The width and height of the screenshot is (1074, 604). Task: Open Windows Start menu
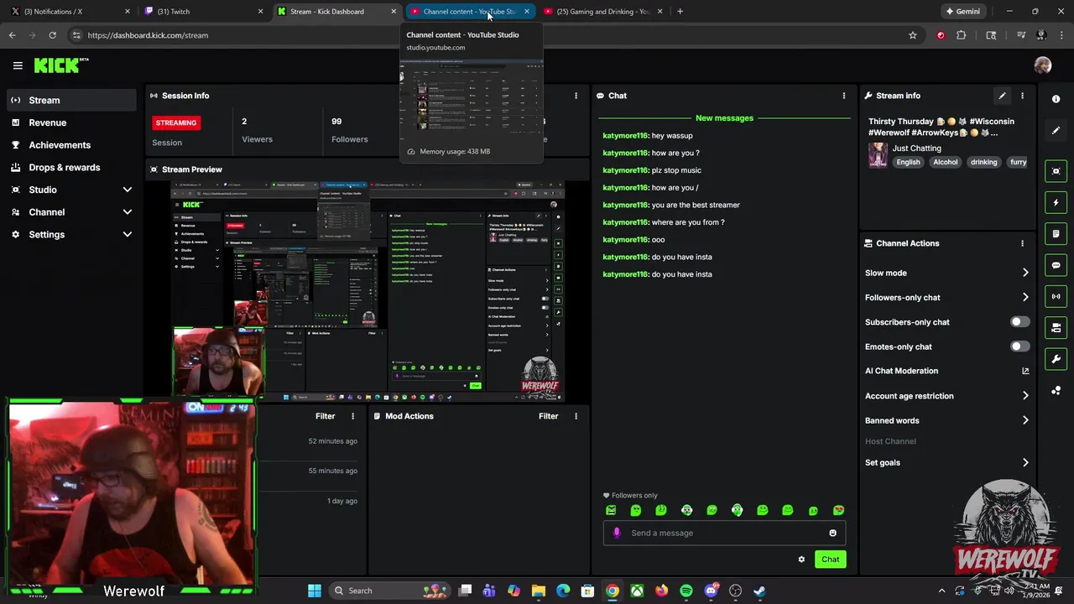pyautogui.click(x=314, y=591)
